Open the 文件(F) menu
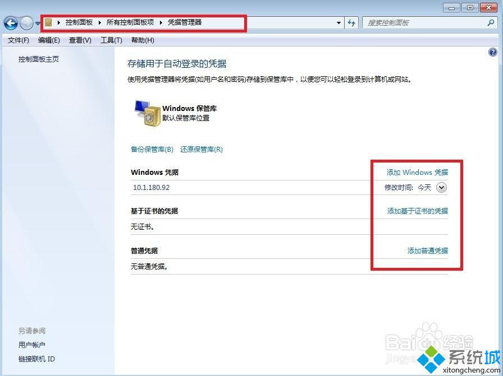 coord(19,40)
